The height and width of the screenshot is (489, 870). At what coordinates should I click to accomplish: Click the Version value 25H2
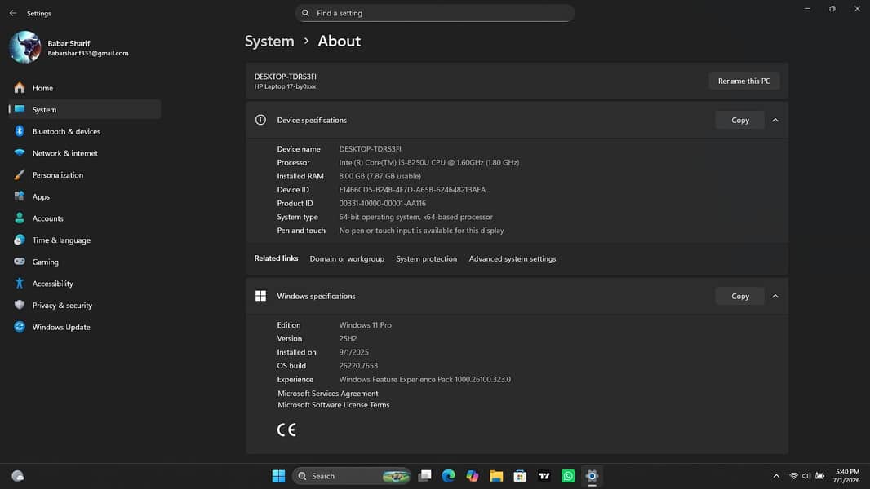(348, 338)
